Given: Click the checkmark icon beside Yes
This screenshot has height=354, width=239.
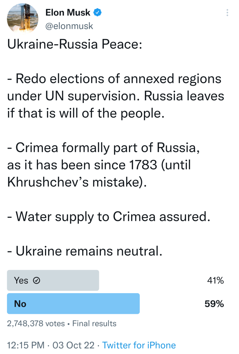Looking at the screenshot, I should pos(36,280).
